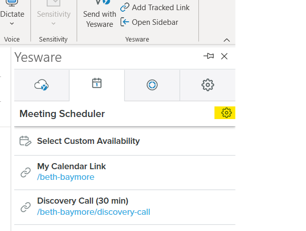The width and height of the screenshot is (306, 231).
Task: Close the Yesware sidebar pane
Action: [x=224, y=56]
